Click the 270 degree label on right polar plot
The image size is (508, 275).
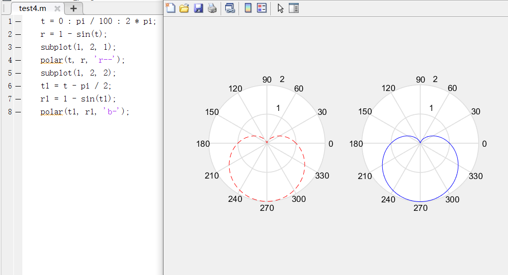421,208
